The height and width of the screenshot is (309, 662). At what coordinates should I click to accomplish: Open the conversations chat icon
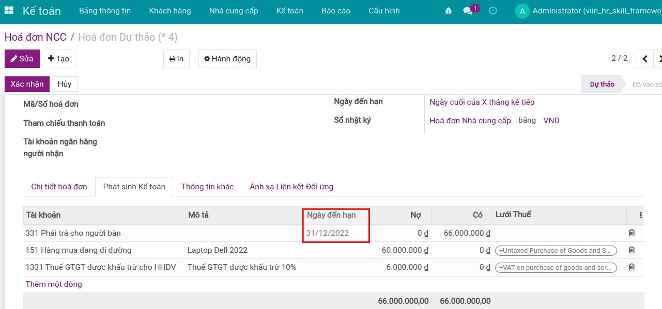click(x=468, y=11)
